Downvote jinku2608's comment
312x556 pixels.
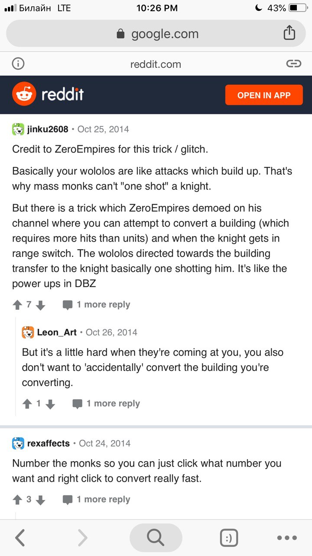click(40, 305)
